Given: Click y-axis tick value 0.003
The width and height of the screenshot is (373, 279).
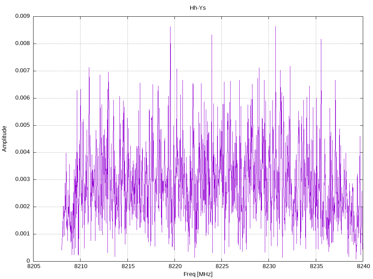Looking at the screenshot, I should (x=23, y=179).
